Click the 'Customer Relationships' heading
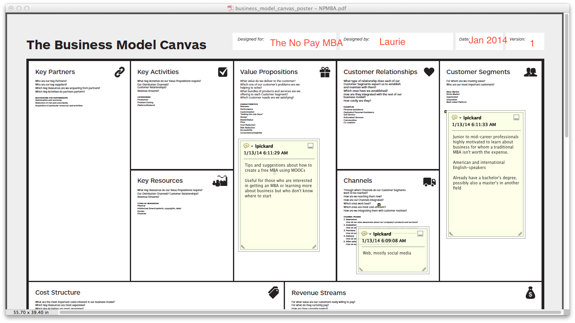575x323 pixels. click(380, 72)
